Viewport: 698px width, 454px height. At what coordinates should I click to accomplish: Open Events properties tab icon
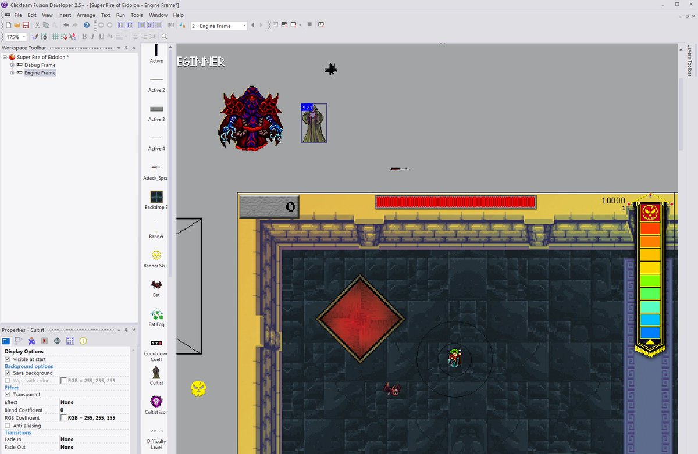pos(70,341)
